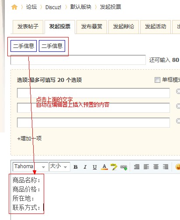
Task: Align text left in editor
Action: point(146,166)
